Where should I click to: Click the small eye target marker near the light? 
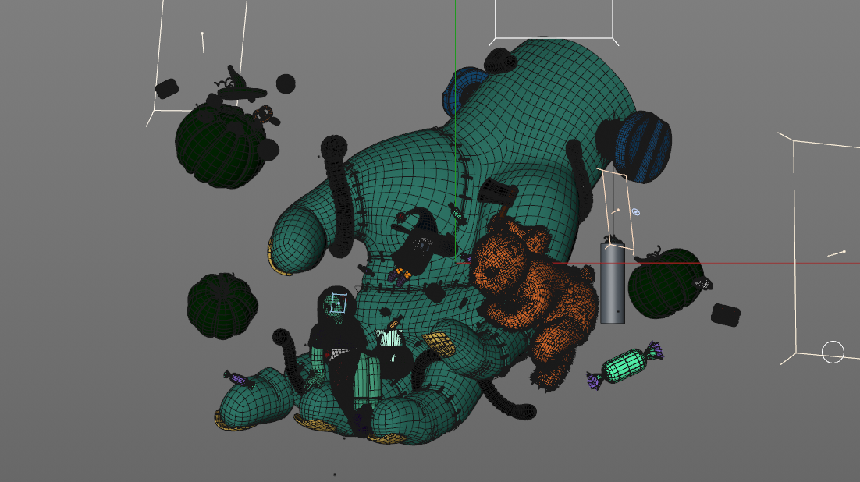[635, 211]
